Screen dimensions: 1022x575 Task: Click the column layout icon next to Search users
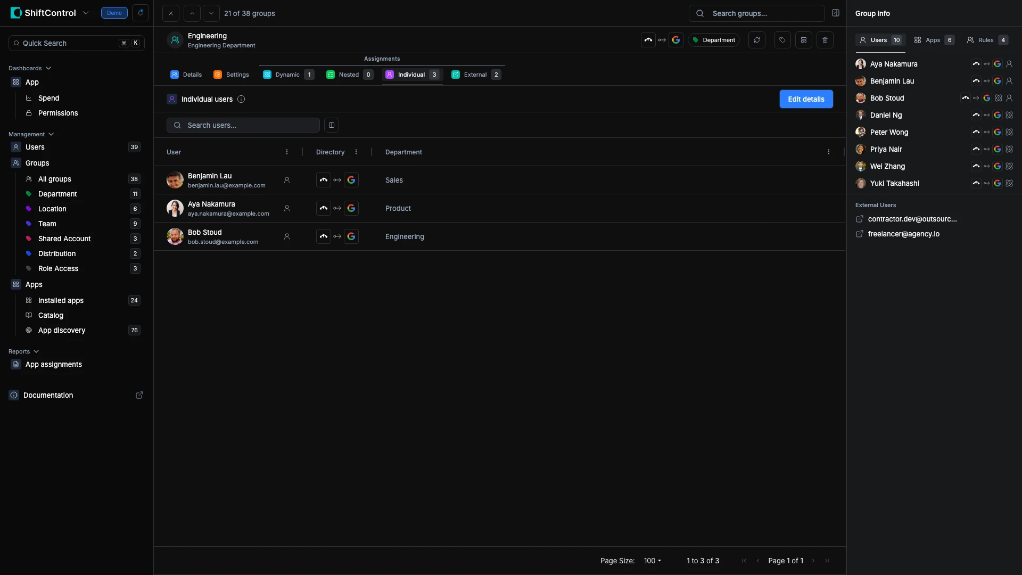click(331, 125)
